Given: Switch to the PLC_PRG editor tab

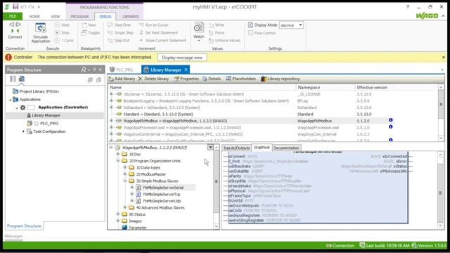Looking at the screenshot, I should 122,70.
